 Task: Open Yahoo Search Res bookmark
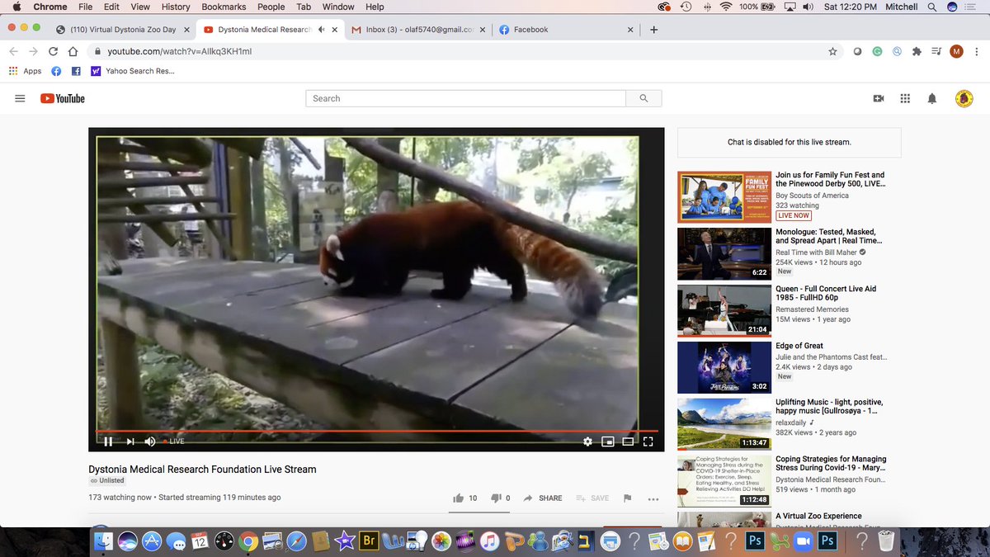coord(134,71)
